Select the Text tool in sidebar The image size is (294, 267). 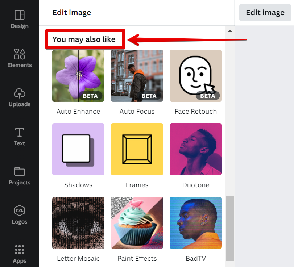[20, 137]
